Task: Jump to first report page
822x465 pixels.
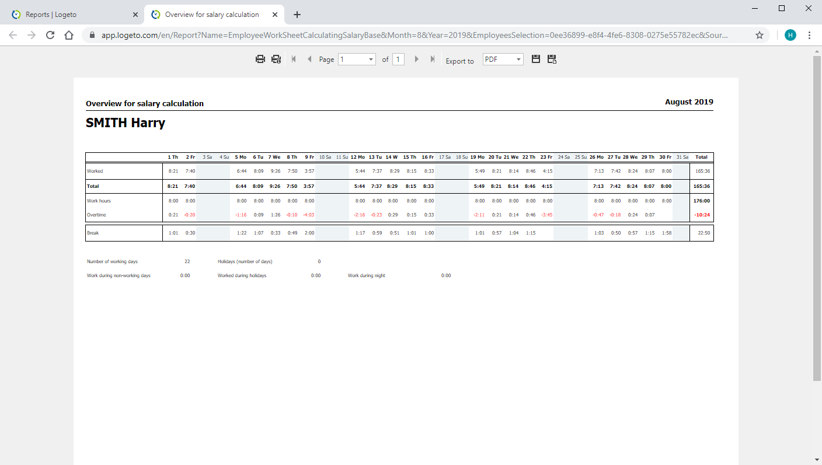Action: tap(294, 59)
